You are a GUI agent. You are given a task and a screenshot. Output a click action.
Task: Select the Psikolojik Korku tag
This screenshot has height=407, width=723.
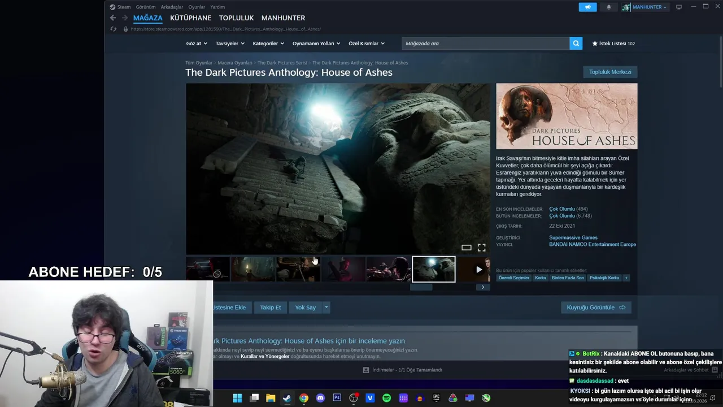(604, 278)
